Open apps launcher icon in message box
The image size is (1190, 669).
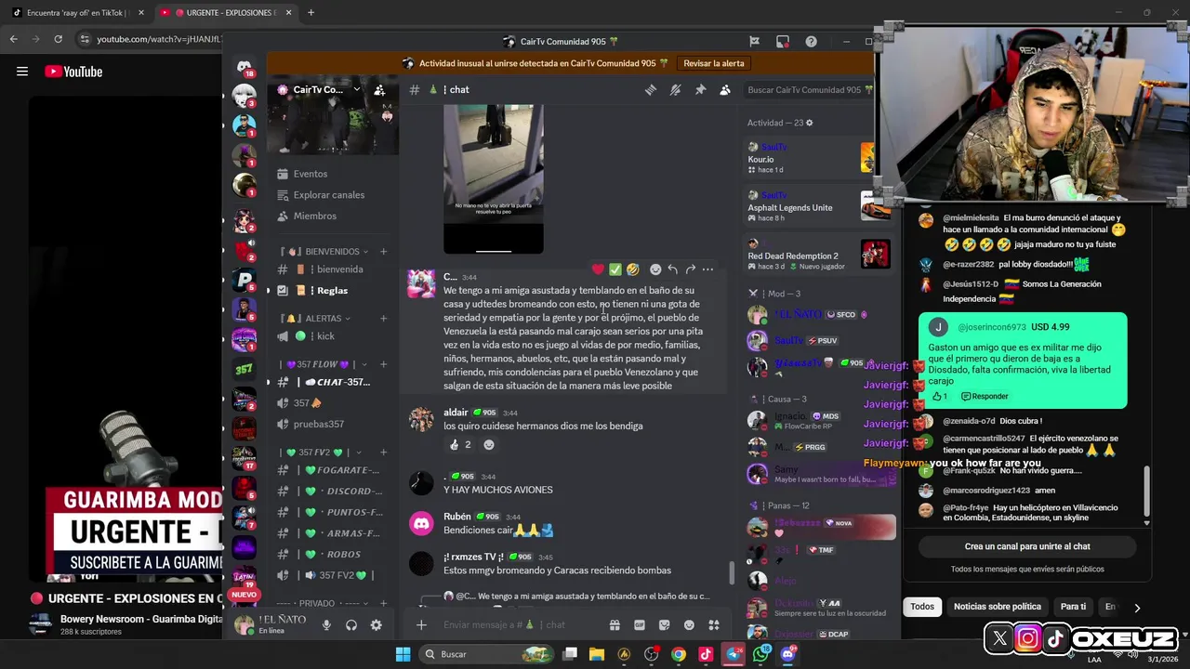714,625
